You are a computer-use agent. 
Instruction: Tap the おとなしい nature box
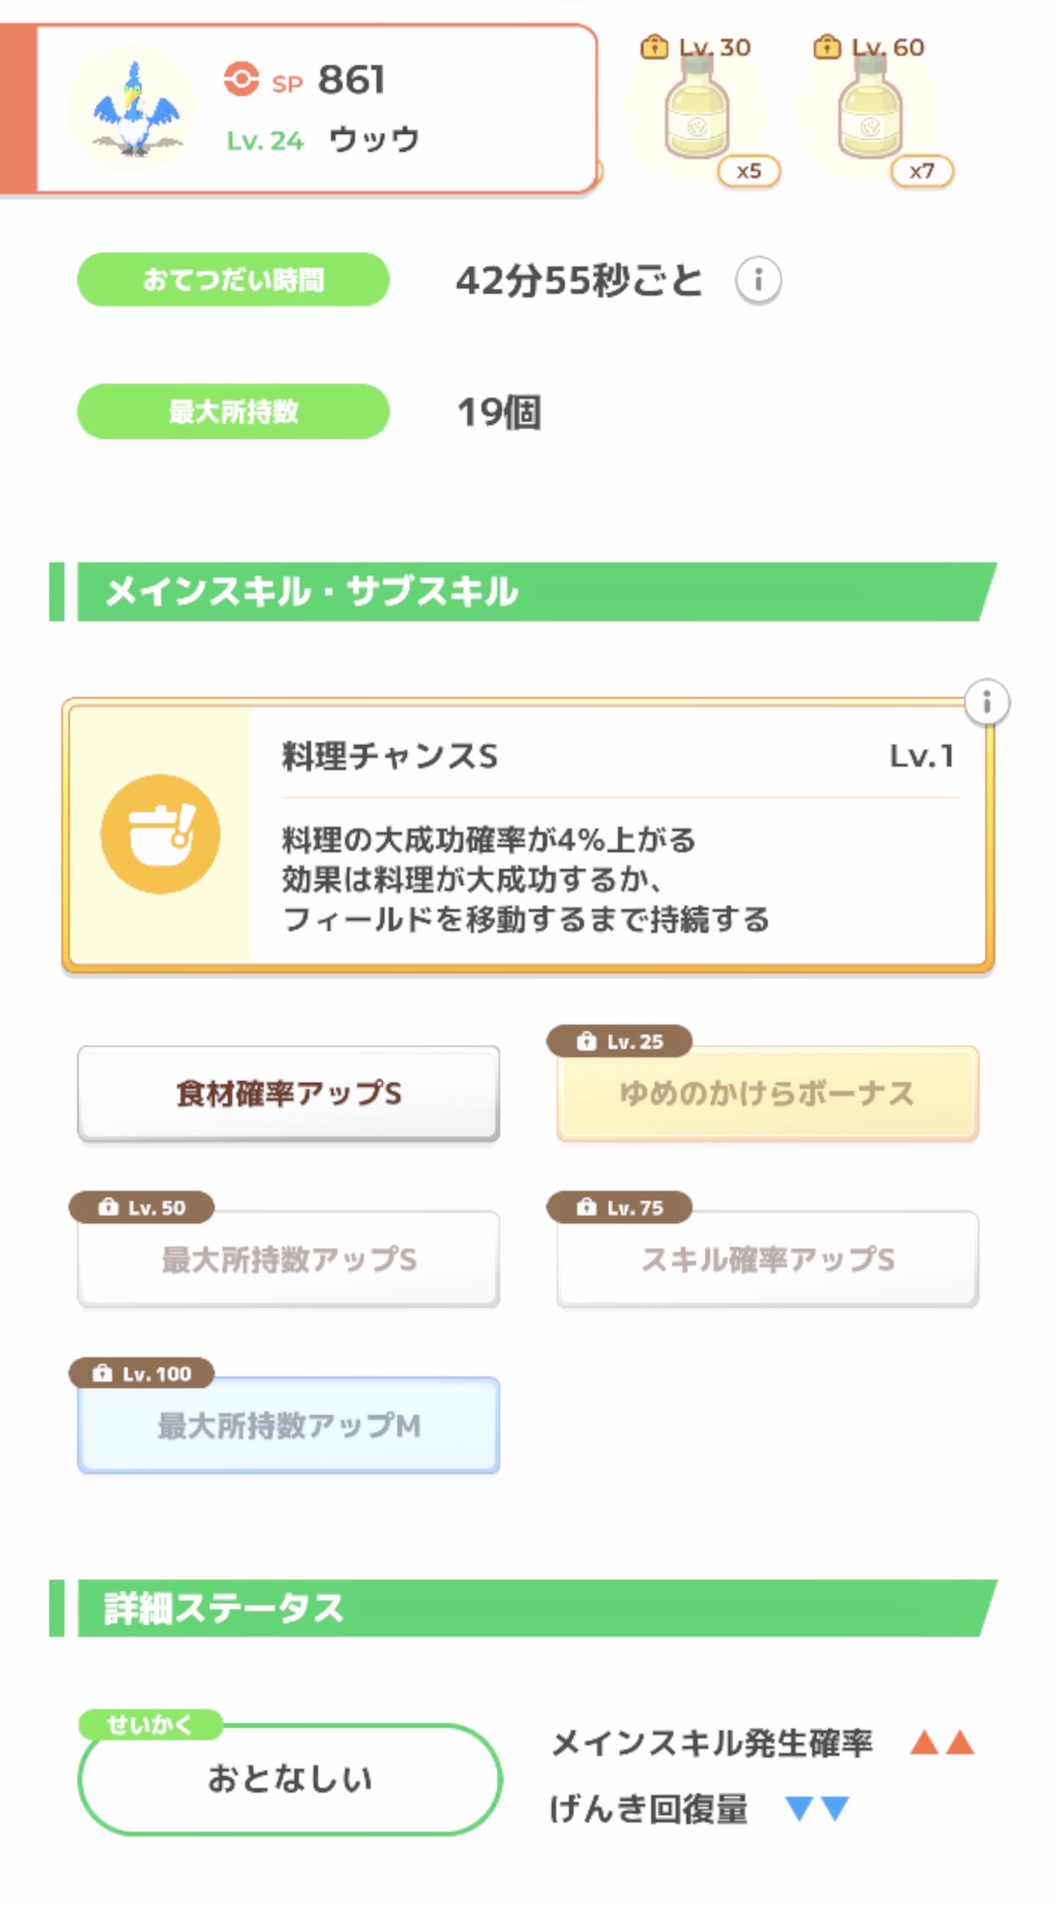(290, 1778)
